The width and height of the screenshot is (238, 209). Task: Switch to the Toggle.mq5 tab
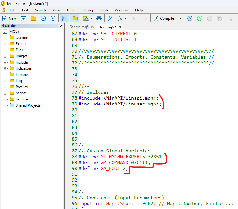(79, 27)
